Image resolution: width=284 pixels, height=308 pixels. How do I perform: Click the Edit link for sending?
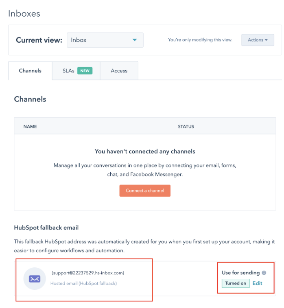pos(257,283)
